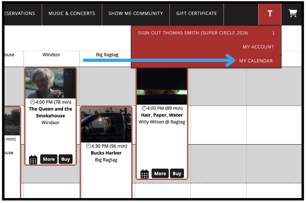The height and width of the screenshot is (203, 306).
Task: Buy tickets for Hair, Paper, Water
Action: (177, 174)
